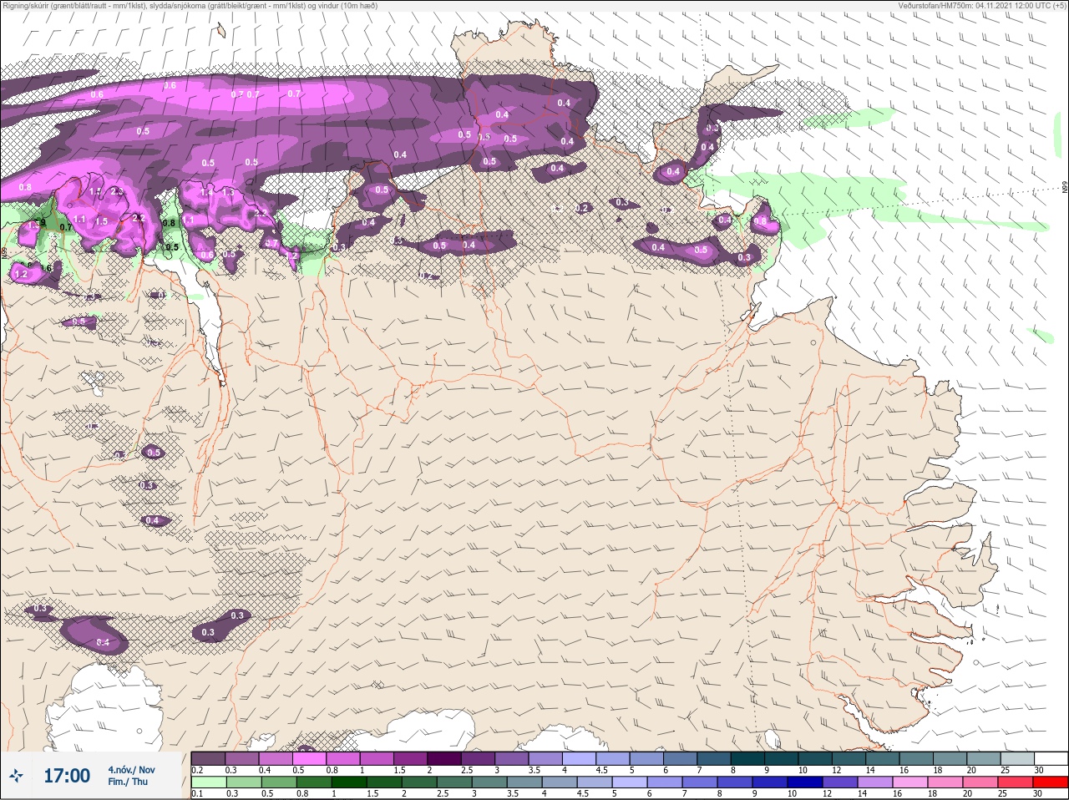
Task: Click the map title text starting 'Rigning/skúrir'
Action: [190, 6]
